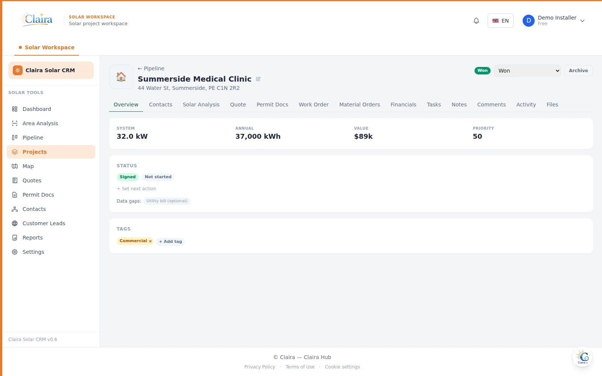Screen dimensions: 602x376
Task: Remove the Commercial tag
Action: (x=150, y=241)
